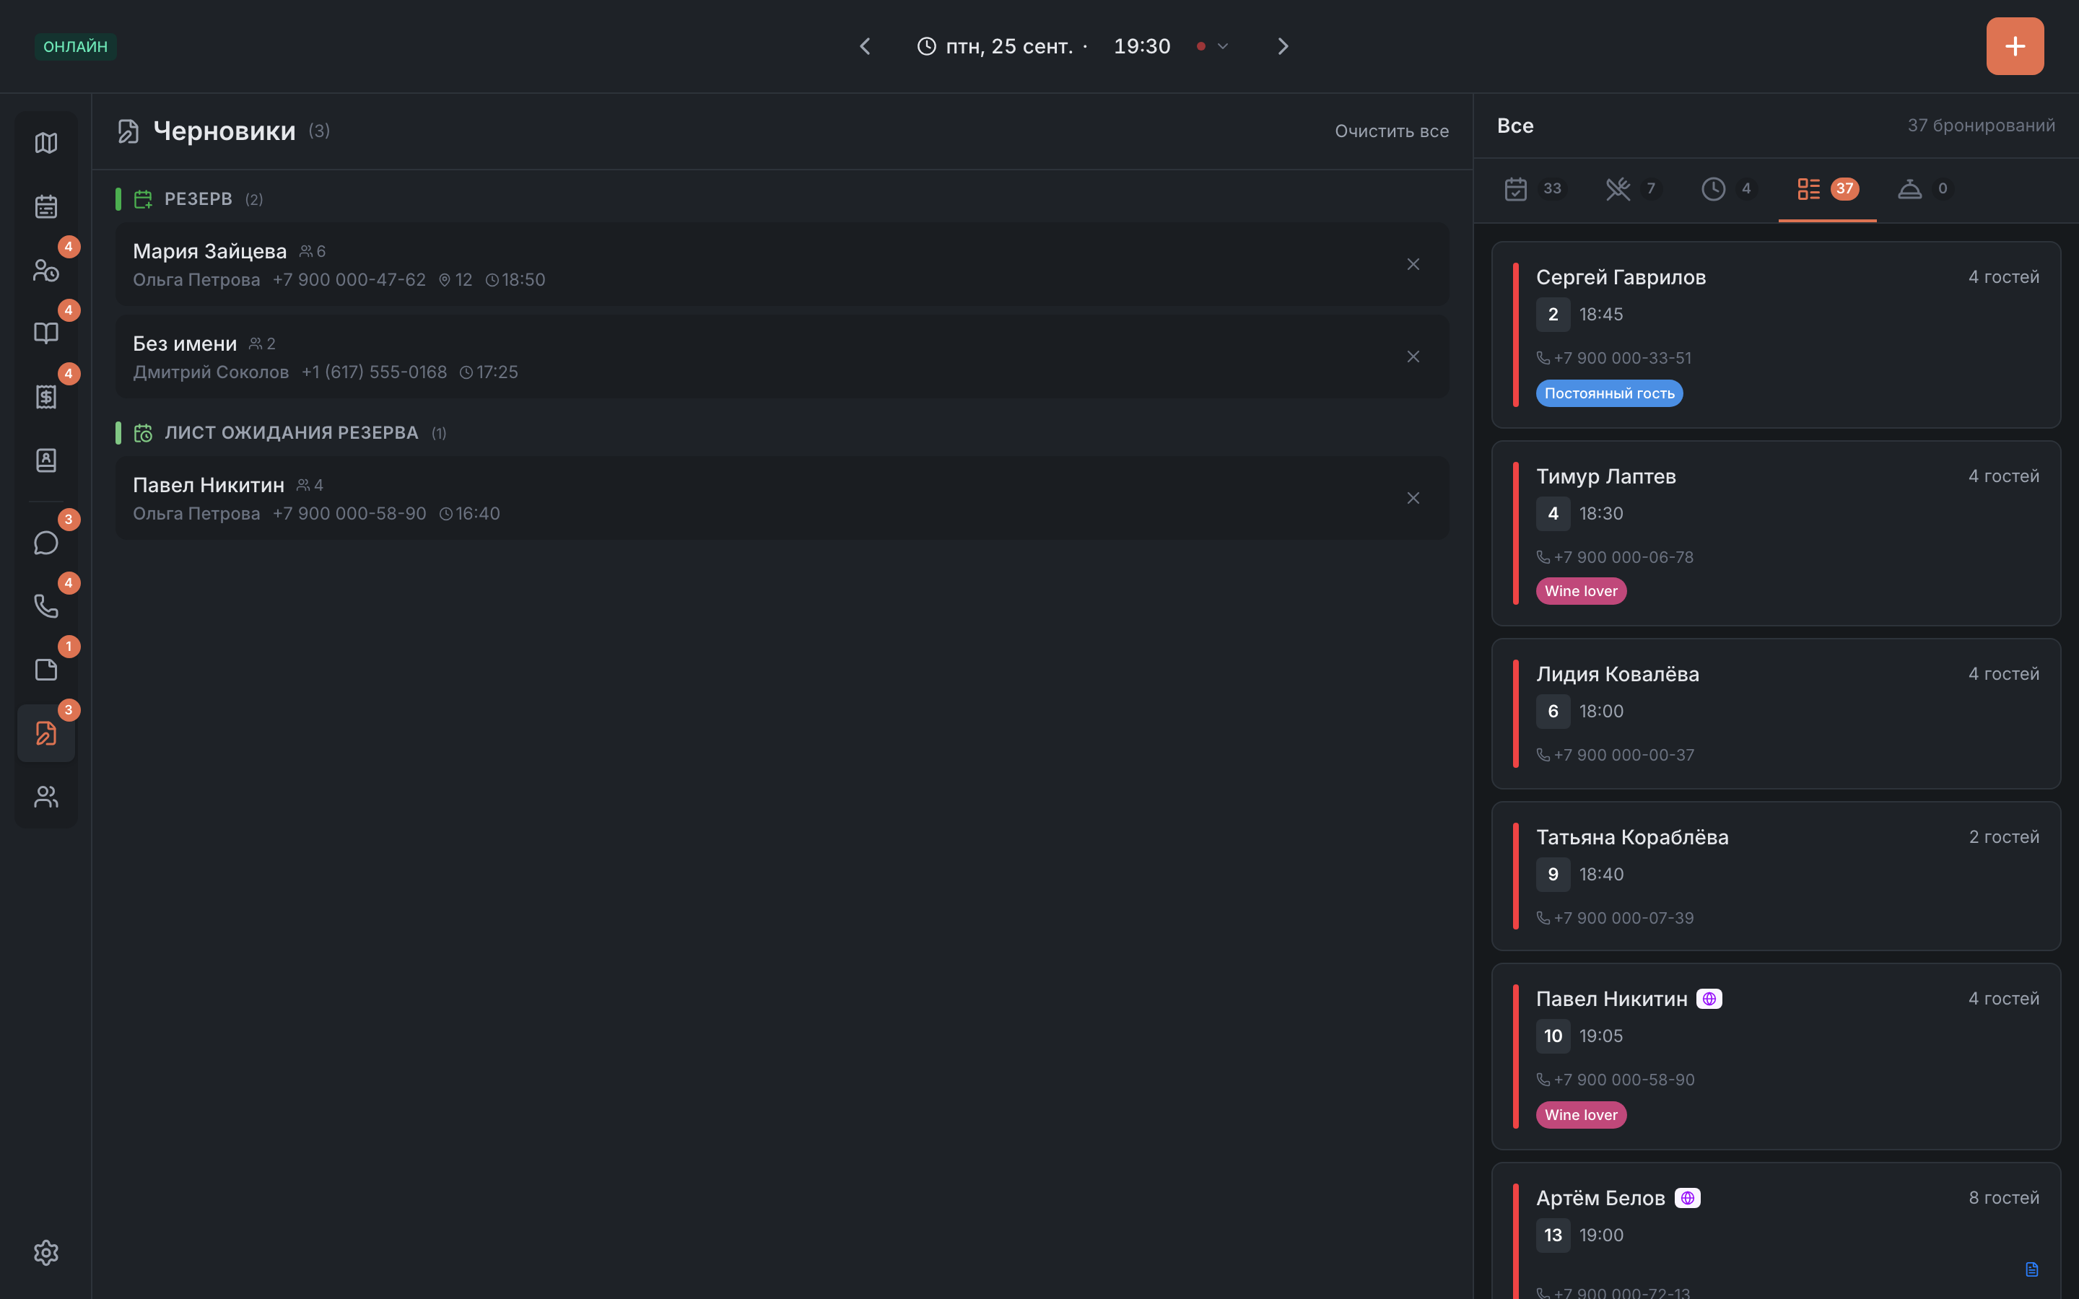Open the reservations calendar sidebar icon
This screenshot has width=2079, height=1299.
coord(46,206)
